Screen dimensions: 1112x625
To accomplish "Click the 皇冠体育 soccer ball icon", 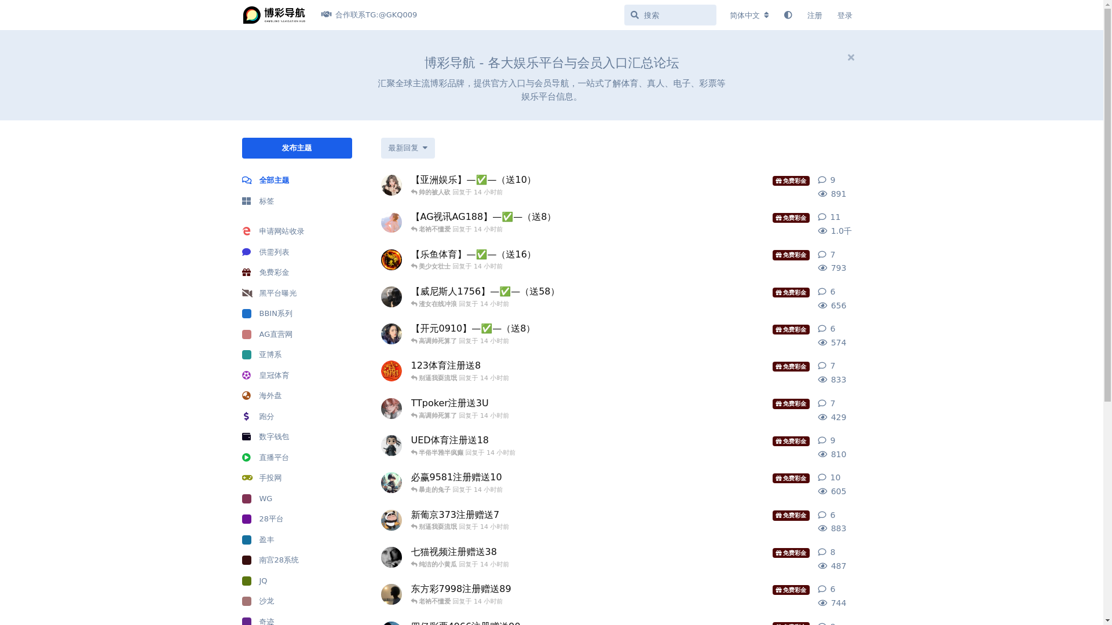I will coord(247,376).
